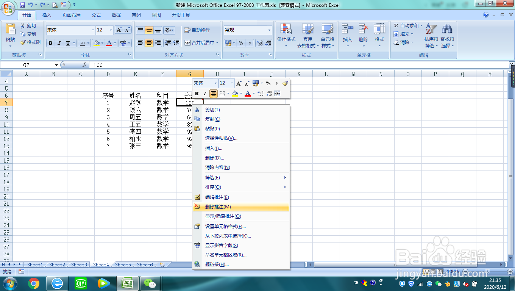Open Conditional Formatting (条件格式)

(x=286, y=36)
